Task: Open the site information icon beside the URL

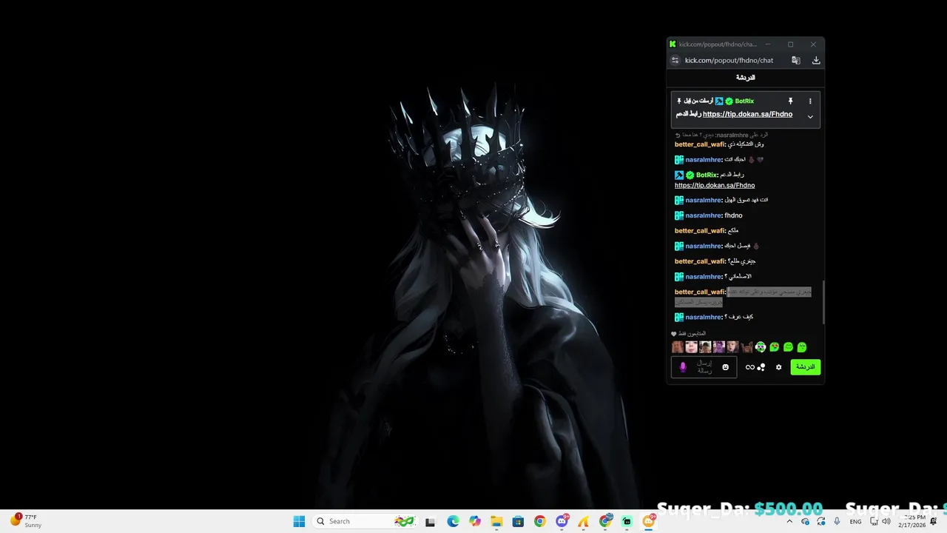Action: pos(674,61)
